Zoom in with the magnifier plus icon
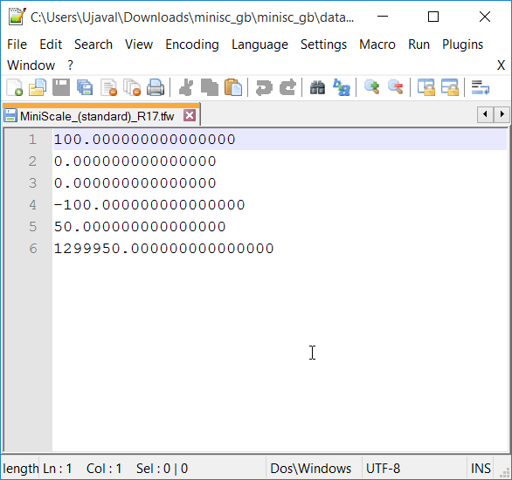The width and height of the screenshot is (512, 480). point(372,88)
